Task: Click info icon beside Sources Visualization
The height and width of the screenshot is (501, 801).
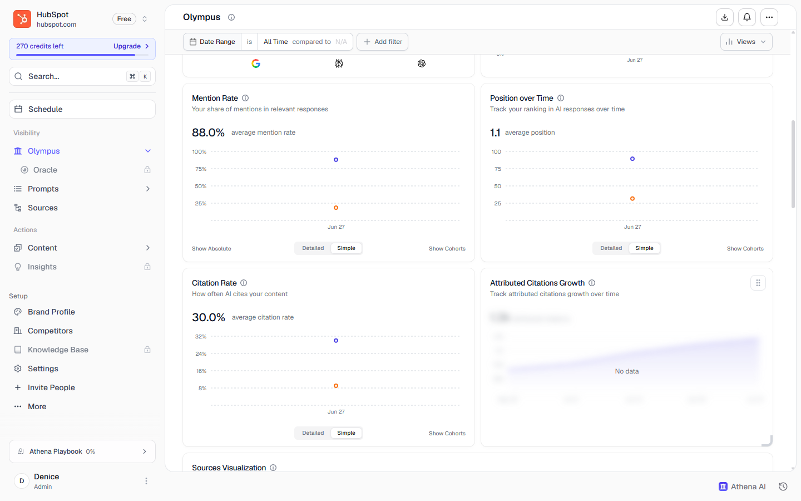Action: point(273,468)
